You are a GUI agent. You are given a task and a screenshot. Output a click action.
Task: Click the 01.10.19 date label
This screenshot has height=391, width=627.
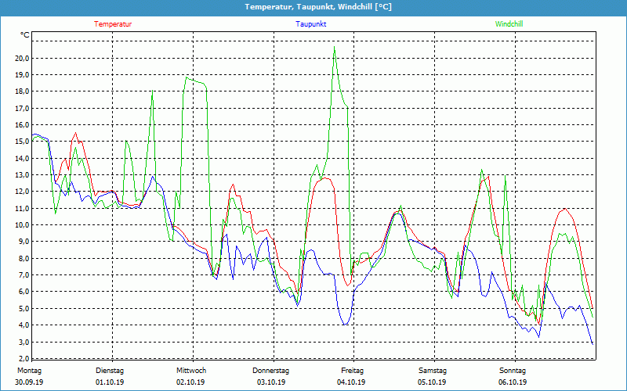pos(110,382)
